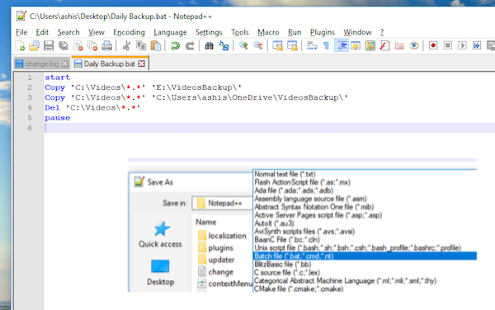Screen dimensions: 495x310
Task: Click the Undo toolbar icon
Action: point(175,45)
